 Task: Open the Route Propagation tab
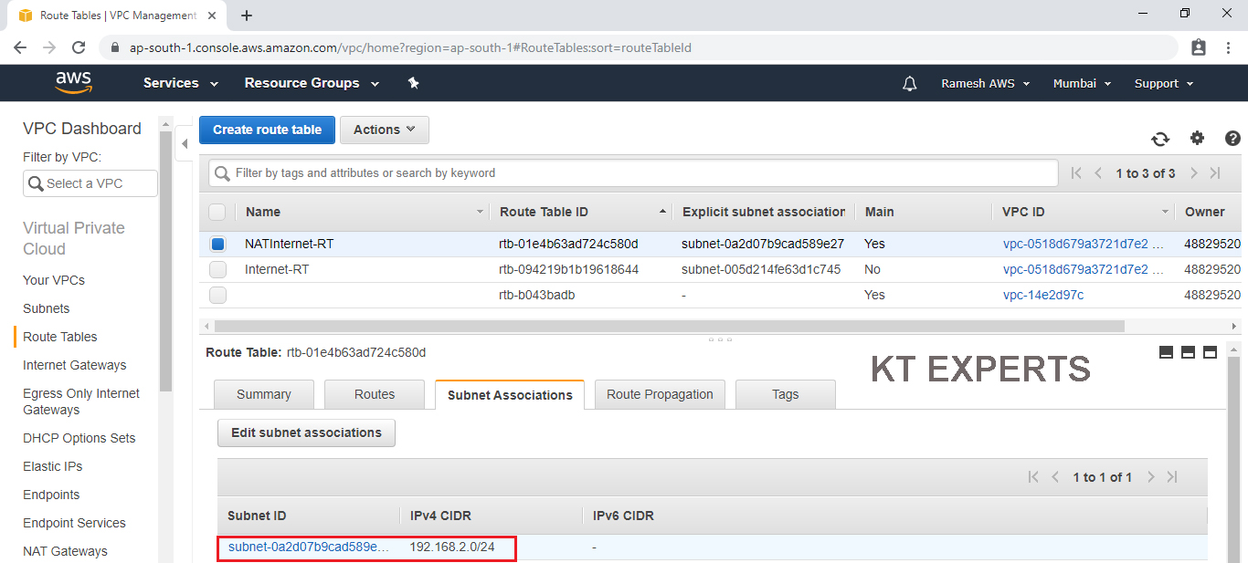(x=660, y=395)
